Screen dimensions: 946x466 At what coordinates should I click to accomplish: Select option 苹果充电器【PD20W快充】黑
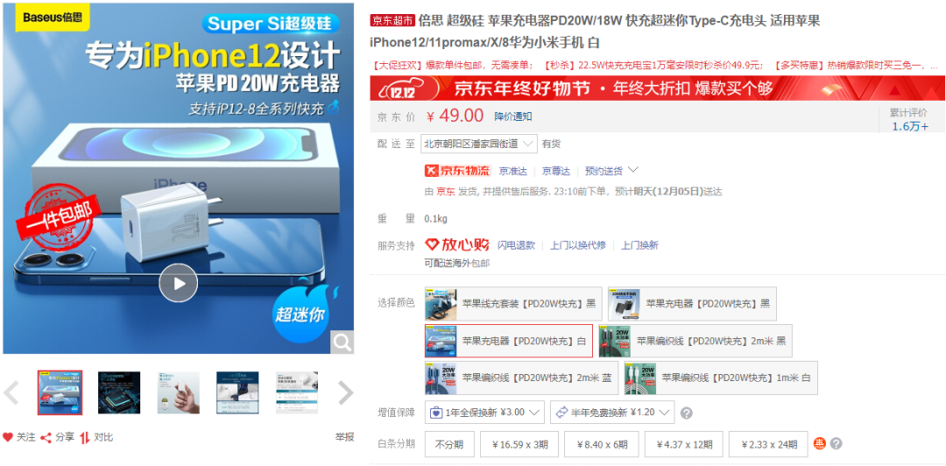(692, 304)
